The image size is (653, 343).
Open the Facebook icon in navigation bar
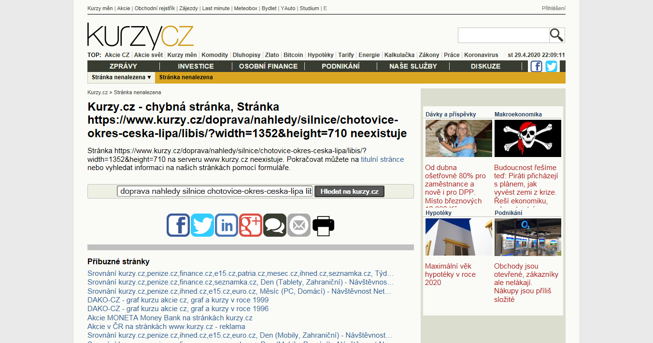coord(536,66)
